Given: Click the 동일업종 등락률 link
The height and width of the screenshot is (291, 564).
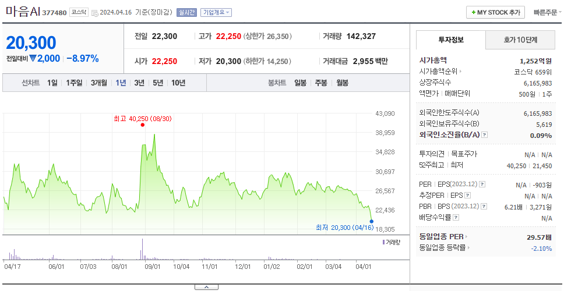Looking at the screenshot, I should pos(442,247).
